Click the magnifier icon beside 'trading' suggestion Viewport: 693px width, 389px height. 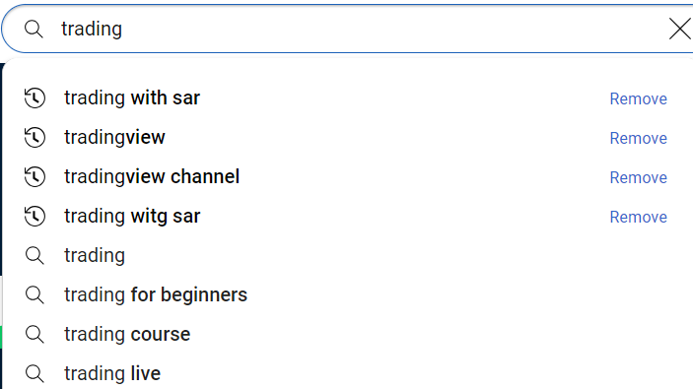coord(35,256)
